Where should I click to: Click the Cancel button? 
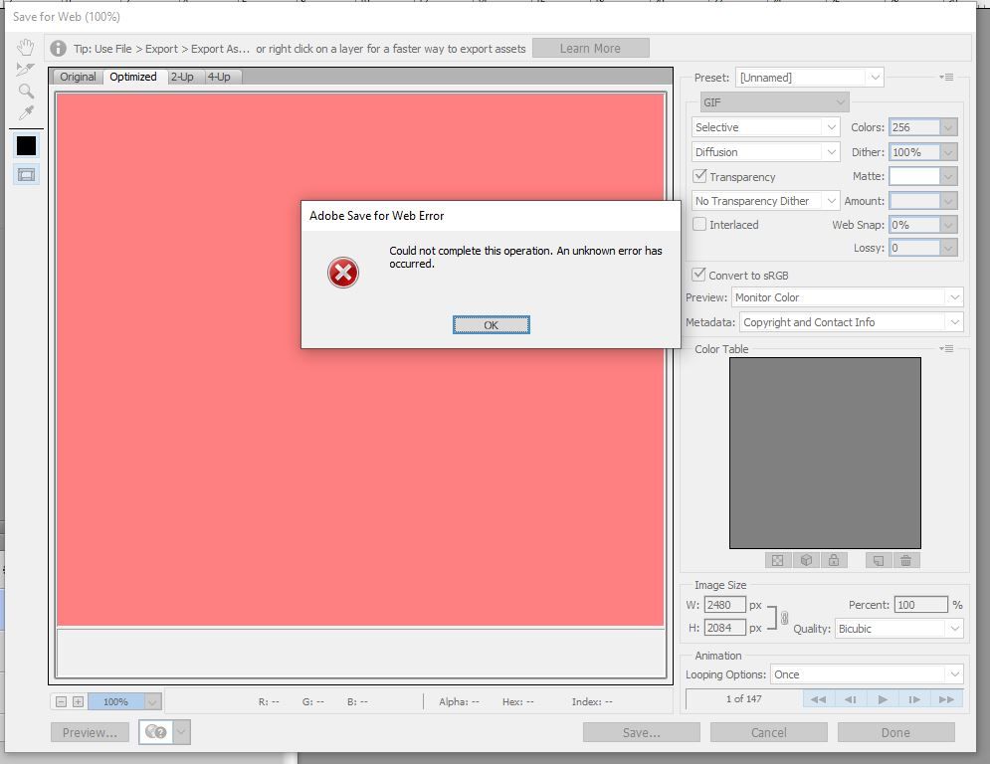(769, 732)
